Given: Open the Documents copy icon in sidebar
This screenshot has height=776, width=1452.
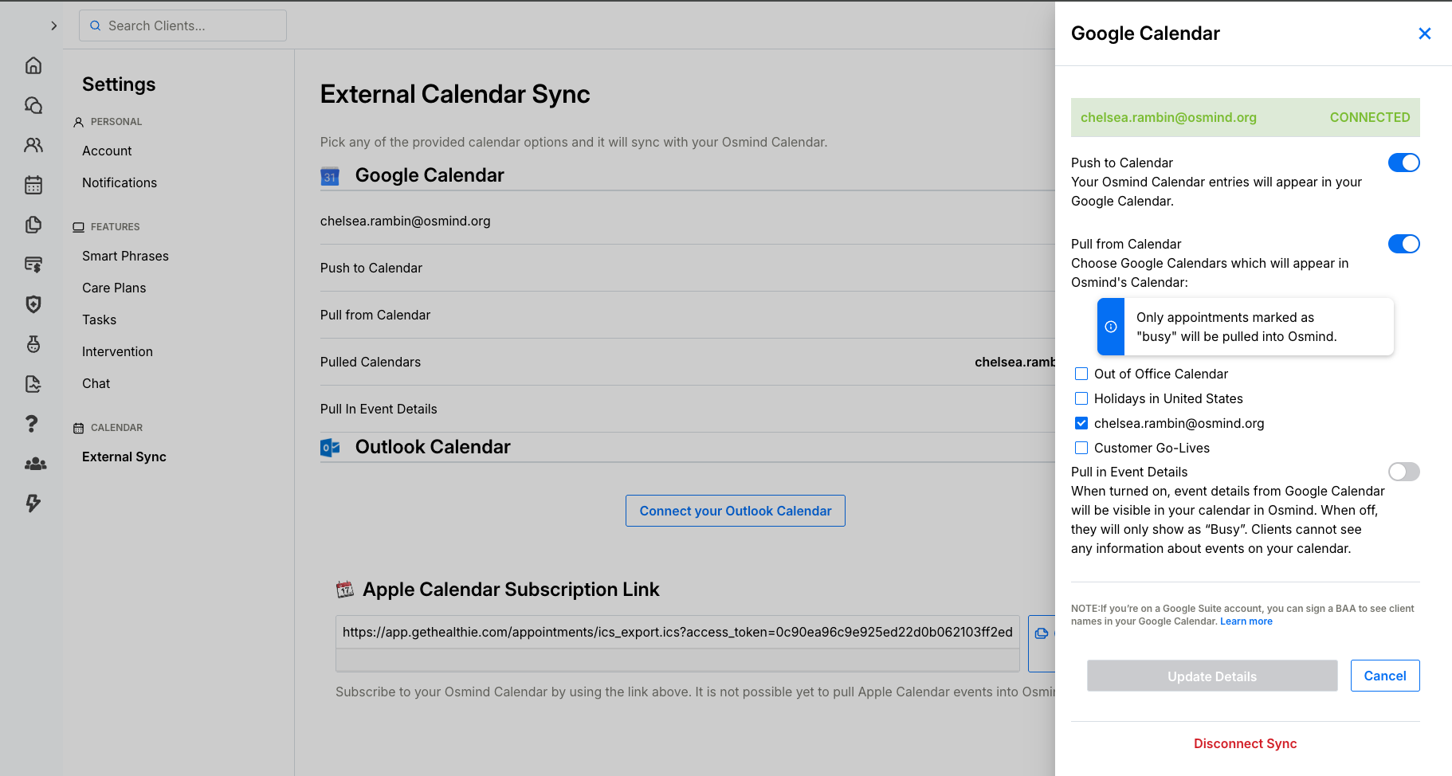Looking at the screenshot, I should [33, 225].
